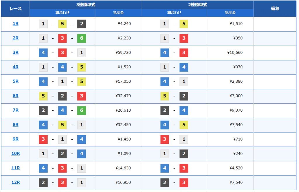Click the 2連勝単式 column header
The width and height of the screenshot is (299, 192).
197,5
